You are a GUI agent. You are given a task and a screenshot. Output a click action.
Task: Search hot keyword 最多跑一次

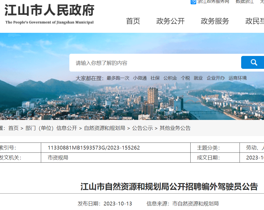(x=118, y=78)
